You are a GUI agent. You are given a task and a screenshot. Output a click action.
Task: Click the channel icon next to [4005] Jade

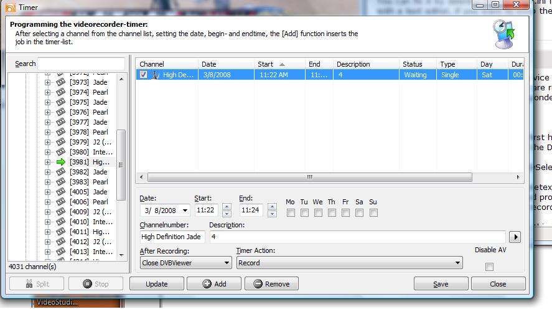pos(61,192)
